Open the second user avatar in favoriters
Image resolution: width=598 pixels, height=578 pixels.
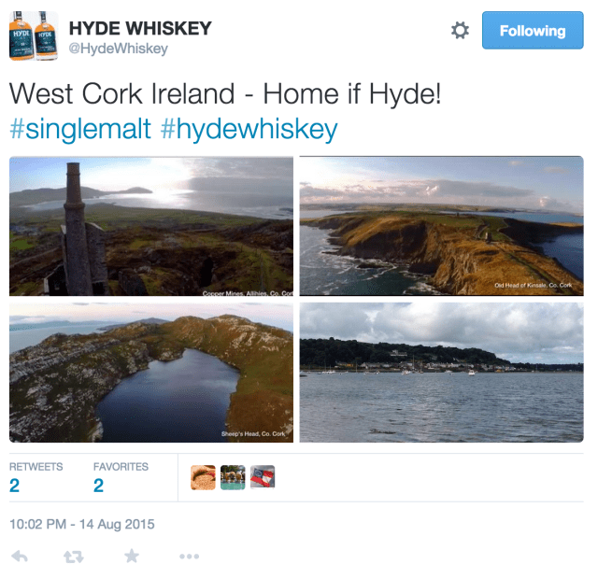(x=233, y=477)
